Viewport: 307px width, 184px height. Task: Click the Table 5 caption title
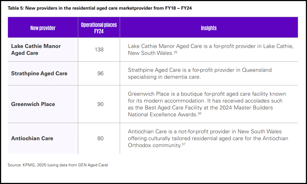100,8
